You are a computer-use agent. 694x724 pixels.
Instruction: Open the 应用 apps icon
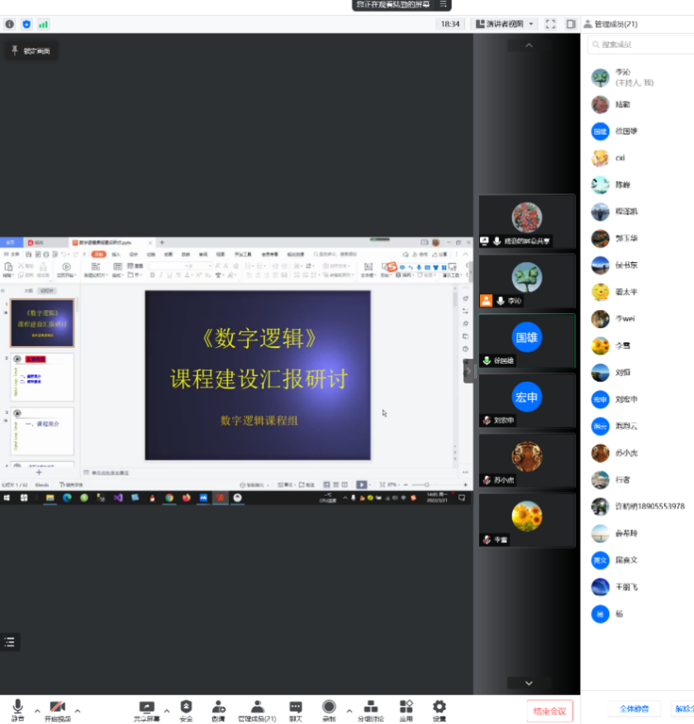point(406,708)
